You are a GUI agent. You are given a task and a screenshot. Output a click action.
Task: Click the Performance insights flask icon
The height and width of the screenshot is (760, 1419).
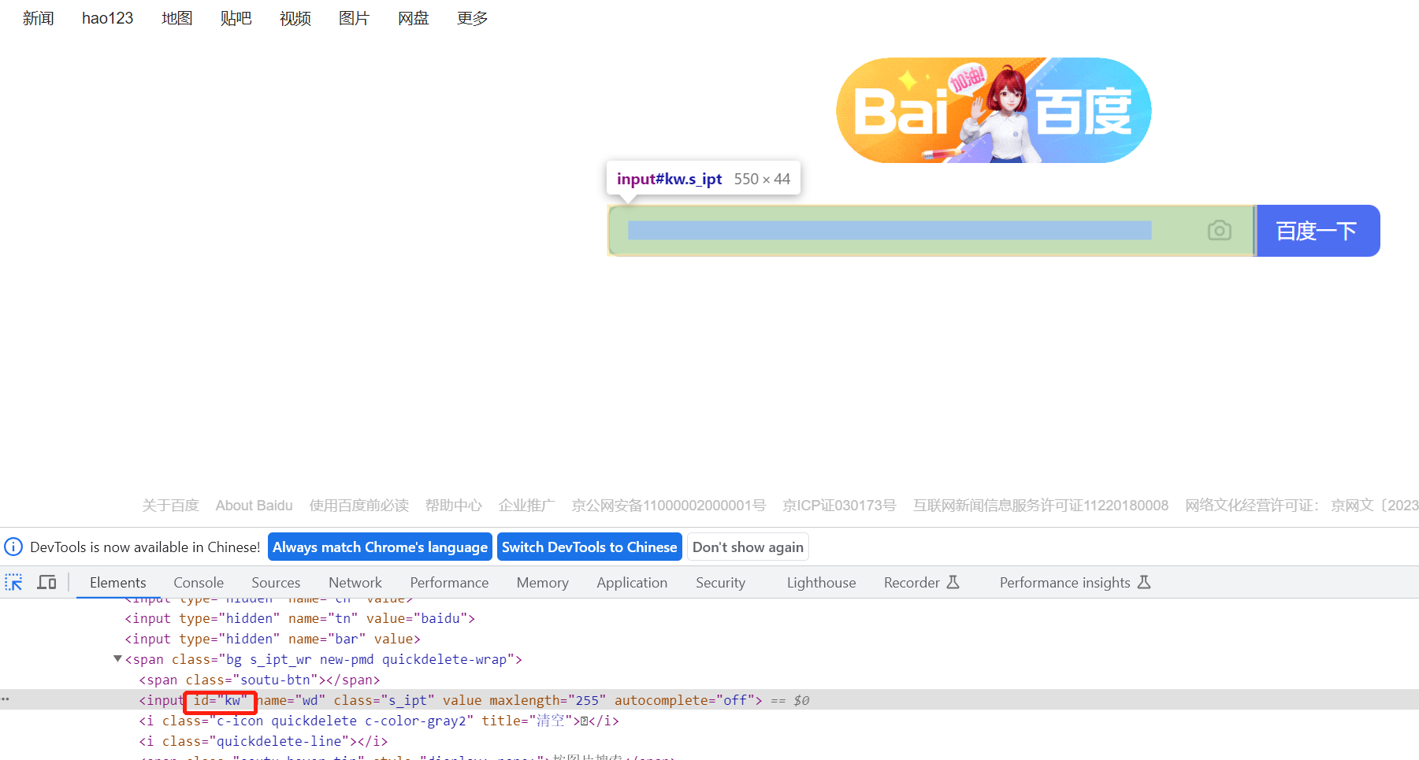click(1144, 583)
